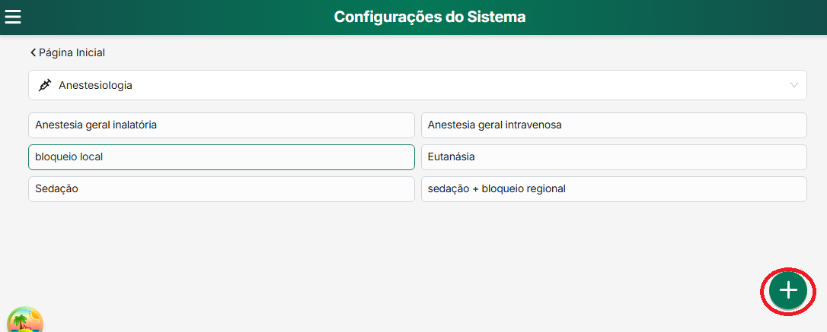Click the back chevron before Página Inicial

pyautogui.click(x=33, y=52)
